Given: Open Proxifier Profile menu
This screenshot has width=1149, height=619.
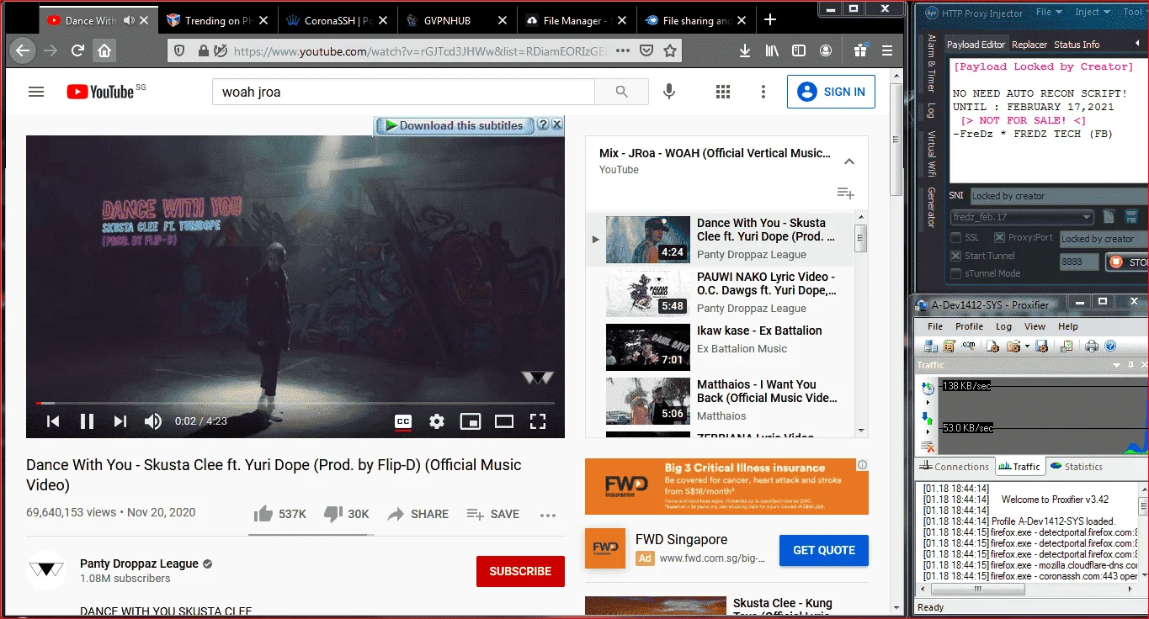Looking at the screenshot, I should tap(969, 326).
